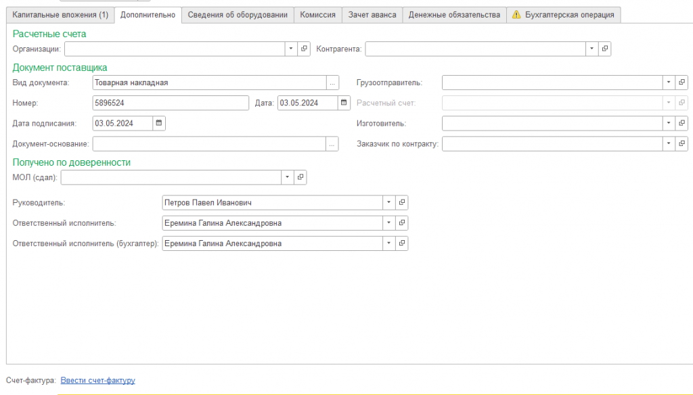Screen dimensions: 693x395
Task: Open the Руководитель record icon
Action: tap(402, 202)
